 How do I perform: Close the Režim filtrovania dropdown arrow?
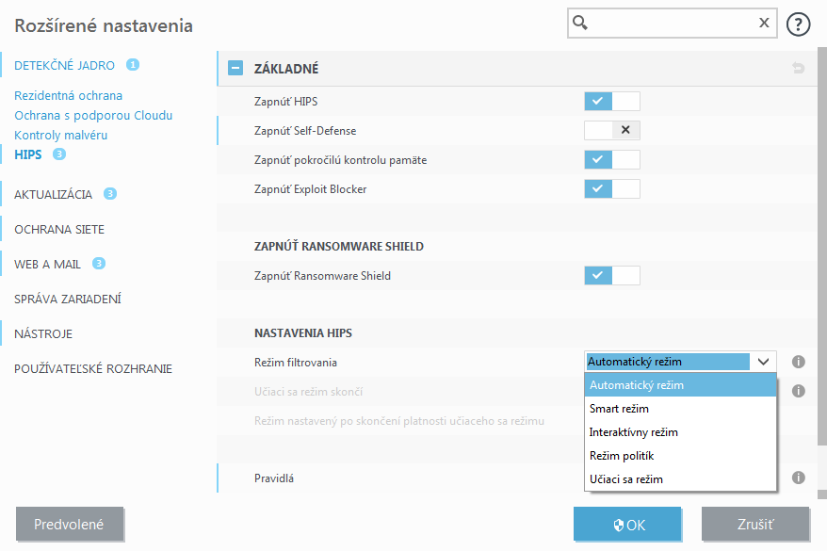(x=763, y=362)
